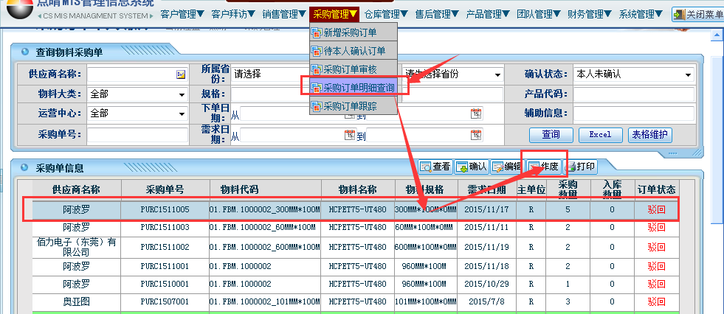Open calendar picker for 下单日期 end date
The height and width of the screenshot is (314, 724).
pos(476,114)
